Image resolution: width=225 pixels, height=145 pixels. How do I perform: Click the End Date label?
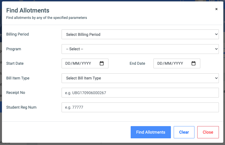click(137, 63)
